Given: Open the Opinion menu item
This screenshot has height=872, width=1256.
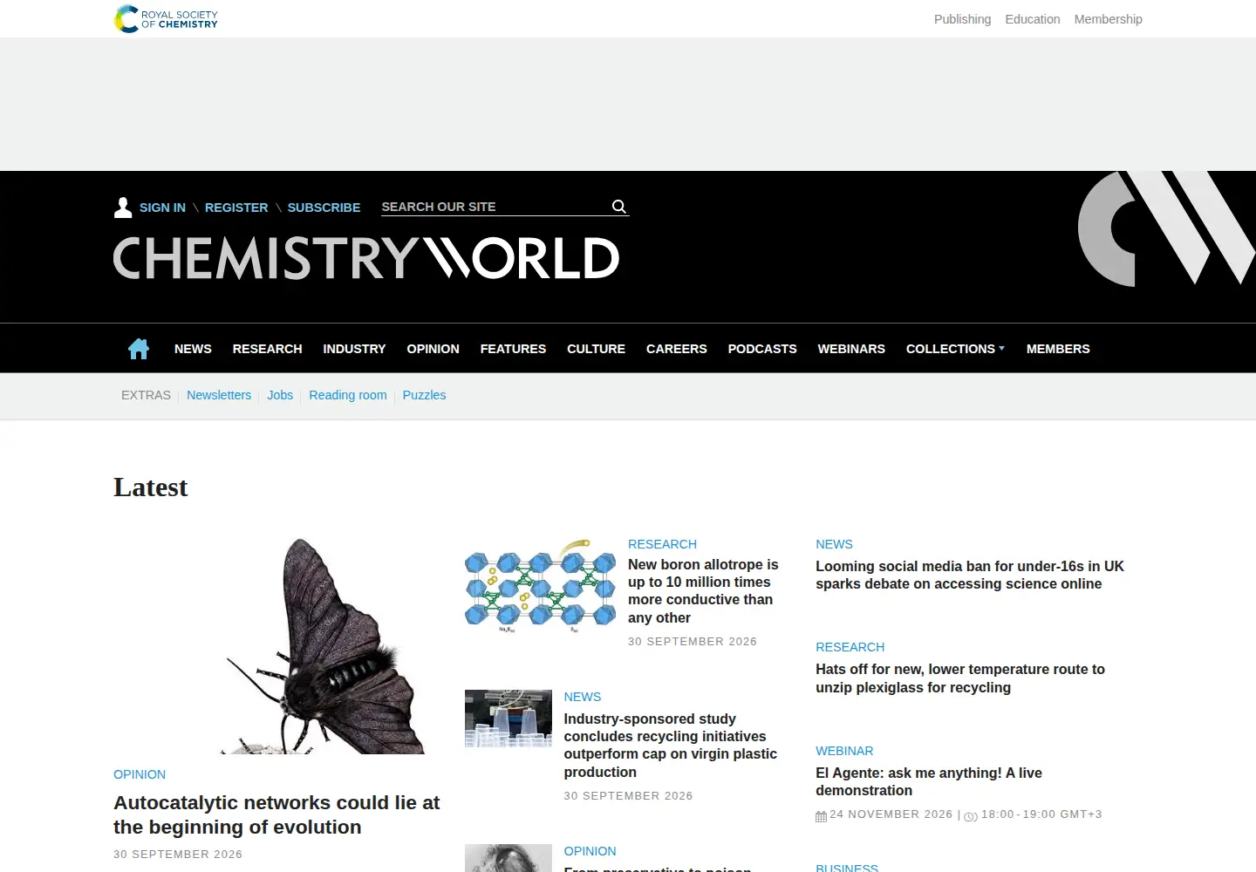Looking at the screenshot, I should (433, 349).
